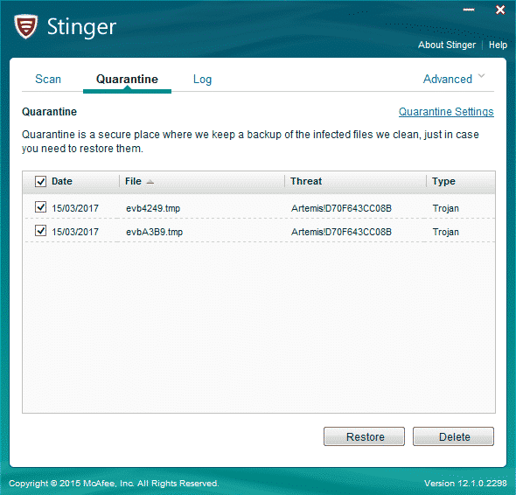Viewport: 516px width, 495px height.
Task: Toggle the select-all checkbox in header
Action: point(40,181)
